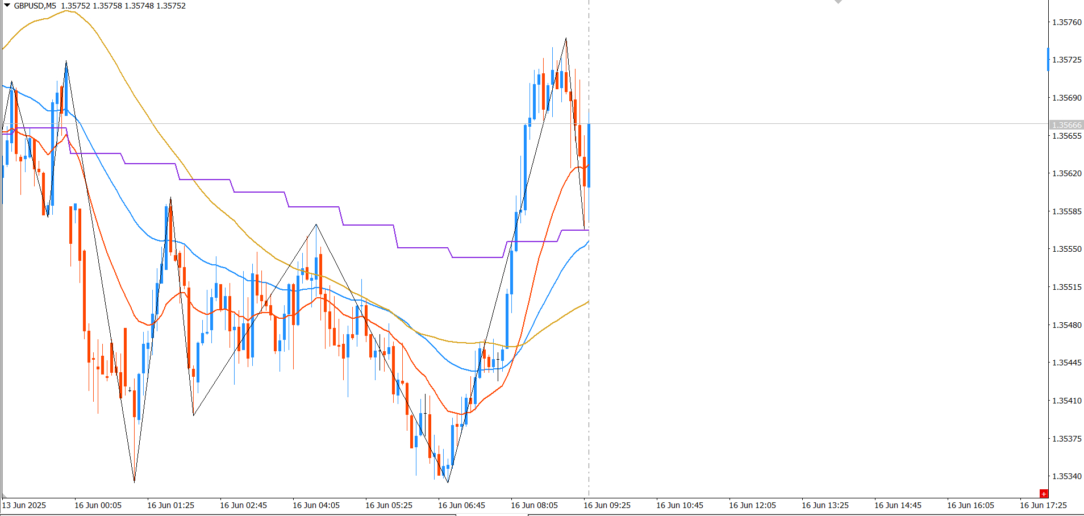Image resolution: width=1084 pixels, height=516 pixels.
Task: Click the 1.35760 price scale label
Action: click(x=1067, y=22)
